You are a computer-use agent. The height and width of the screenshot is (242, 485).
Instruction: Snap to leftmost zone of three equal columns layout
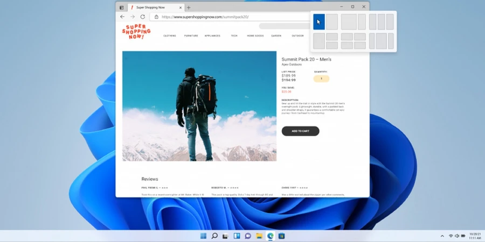pyautogui.click(x=373, y=22)
